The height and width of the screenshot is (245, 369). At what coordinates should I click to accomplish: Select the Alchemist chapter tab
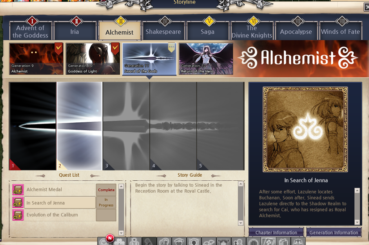[120, 31]
